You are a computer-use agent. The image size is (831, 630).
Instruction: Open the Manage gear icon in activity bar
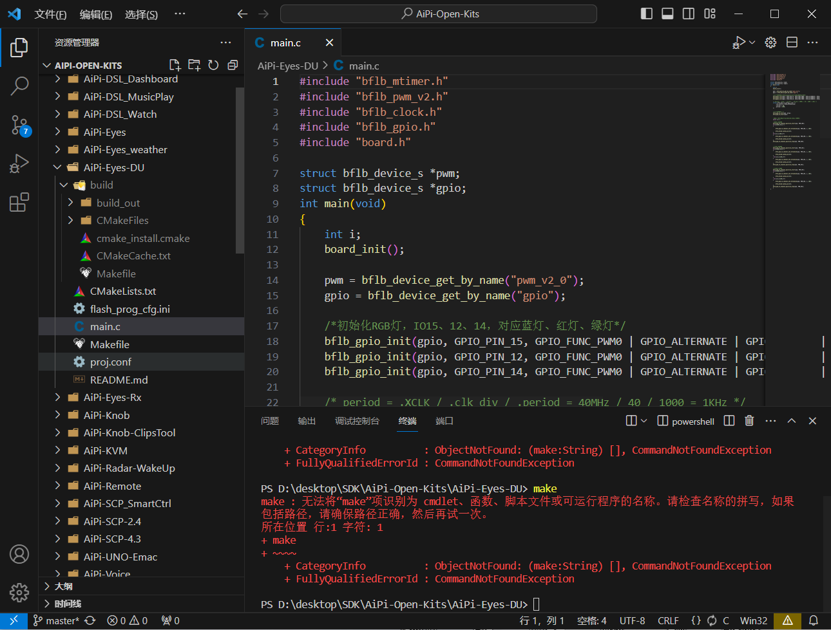(x=19, y=592)
